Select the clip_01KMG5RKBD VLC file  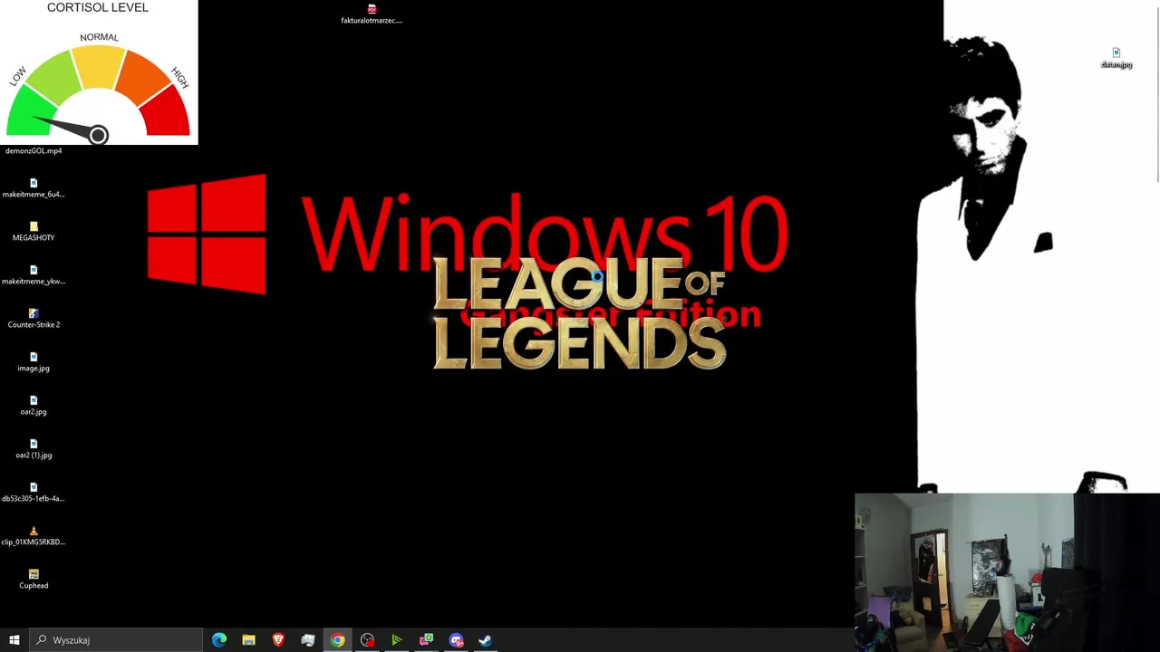click(34, 536)
